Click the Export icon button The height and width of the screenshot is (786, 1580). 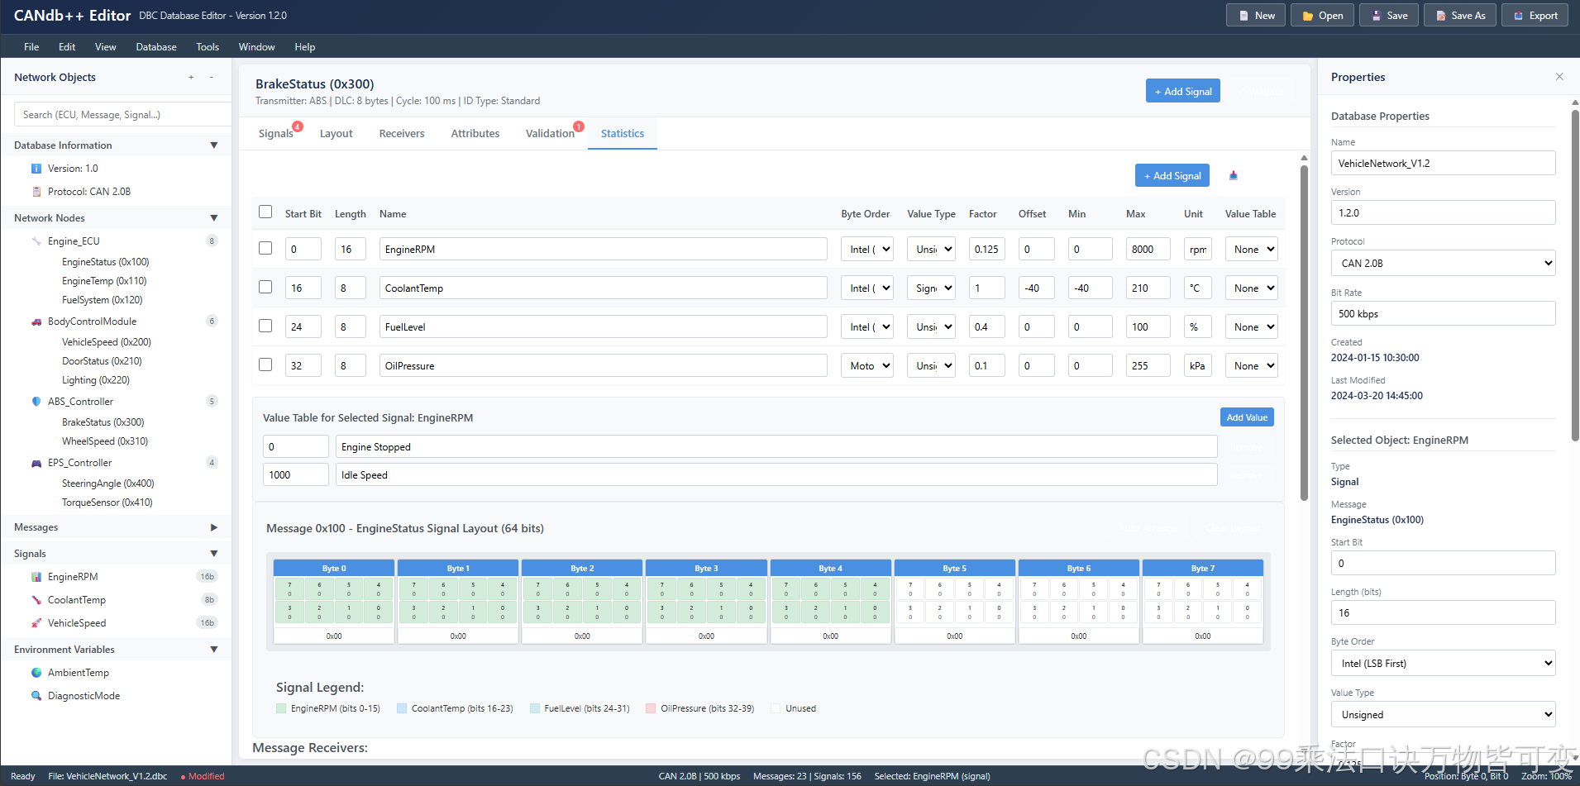(x=1535, y=16)
